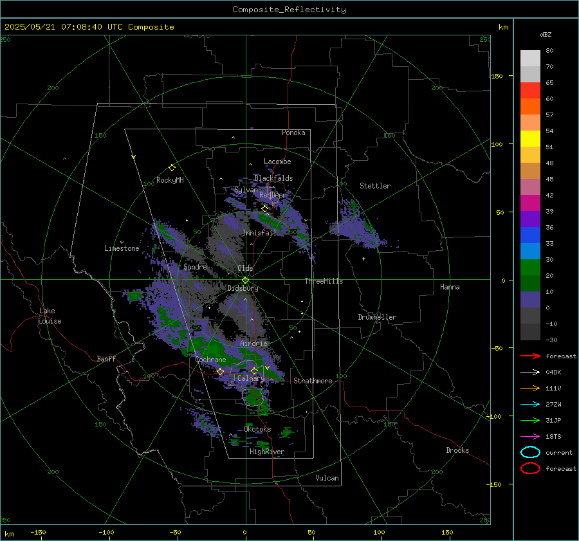Click the RedDeer city label
The height and width of the screenshot is (541, 579).
pyautogui.click(x=273, y=195)
